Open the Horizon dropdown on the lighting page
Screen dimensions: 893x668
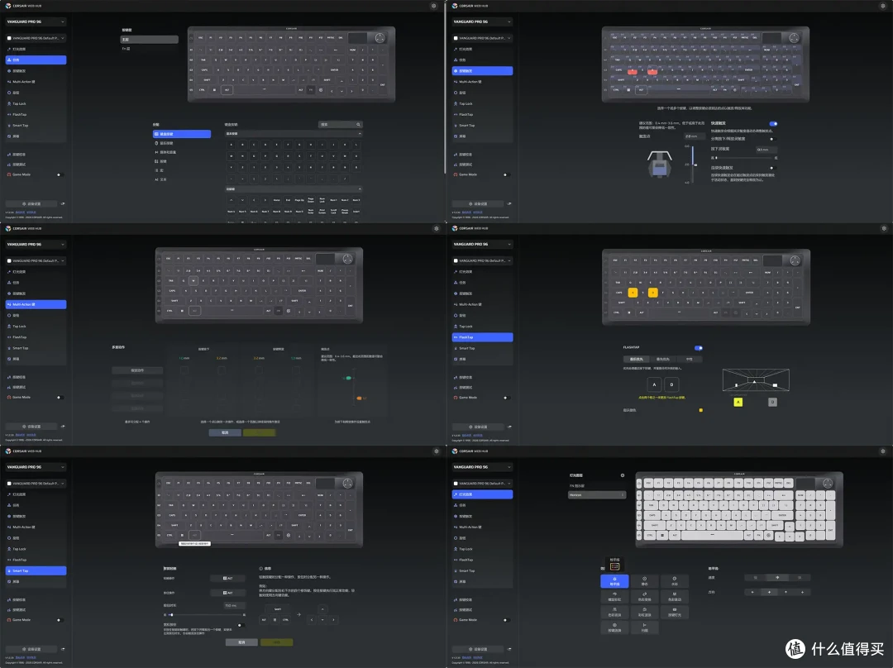(596, 495)
